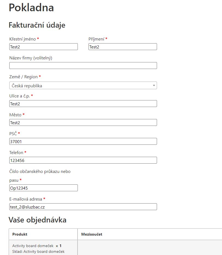Click the Telefon input field
Viewport: 222px width, 255px height.
point(83,160)
